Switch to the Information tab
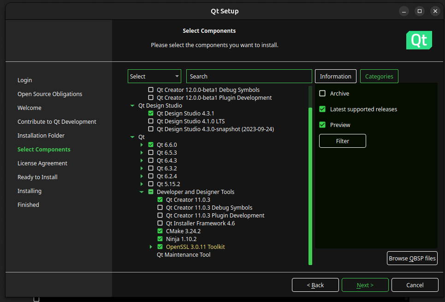The height and width of the screenshot is (302, 445). click(x=335, y=77)
